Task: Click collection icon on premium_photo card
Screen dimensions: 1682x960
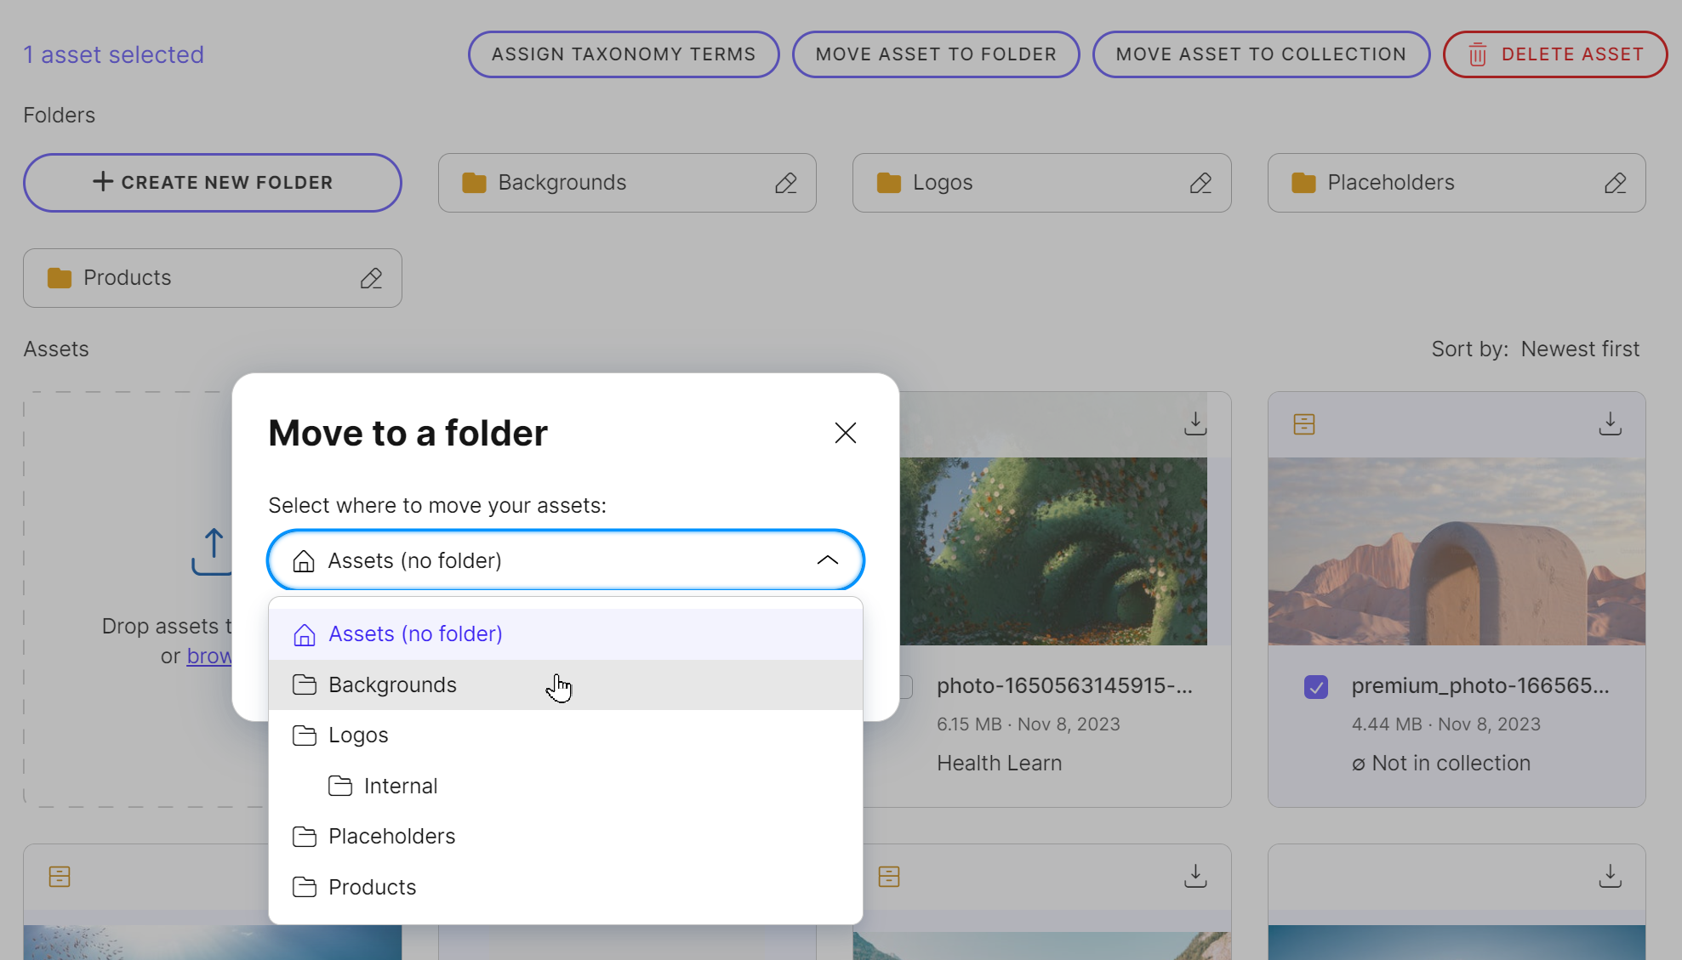Action: (1303, 424)
